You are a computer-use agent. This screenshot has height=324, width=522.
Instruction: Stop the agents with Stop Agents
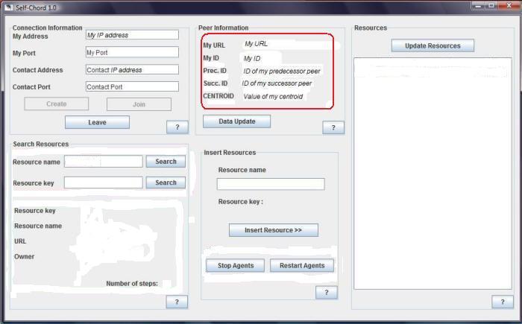point(235,266)
